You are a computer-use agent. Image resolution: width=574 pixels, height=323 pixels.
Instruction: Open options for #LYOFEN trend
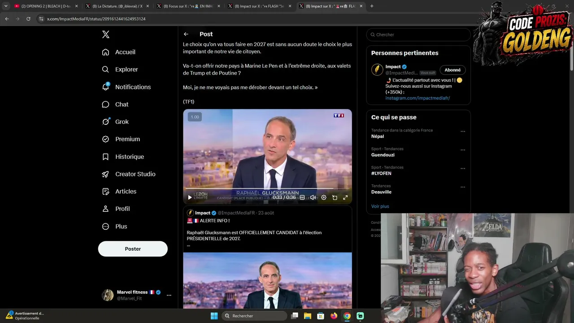[463, 169]
